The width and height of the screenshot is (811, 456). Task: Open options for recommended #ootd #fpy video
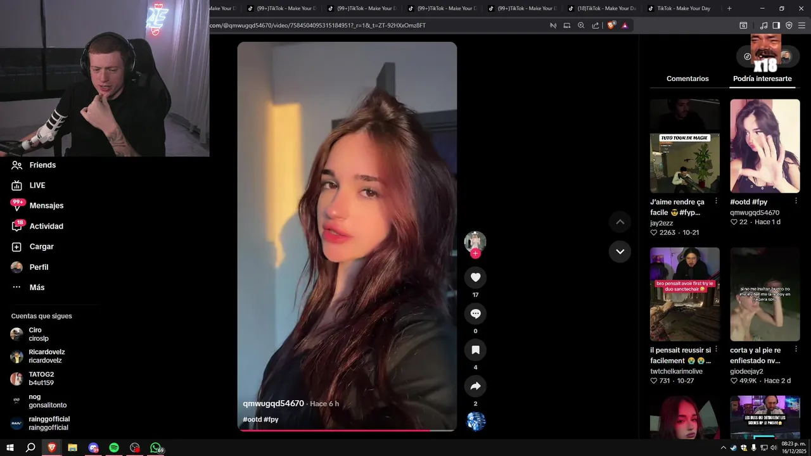point(796,201)
